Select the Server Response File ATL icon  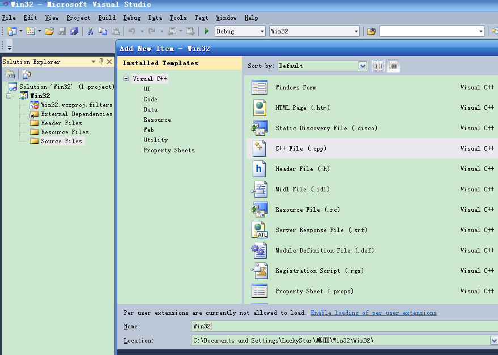[x=259, y=230]
